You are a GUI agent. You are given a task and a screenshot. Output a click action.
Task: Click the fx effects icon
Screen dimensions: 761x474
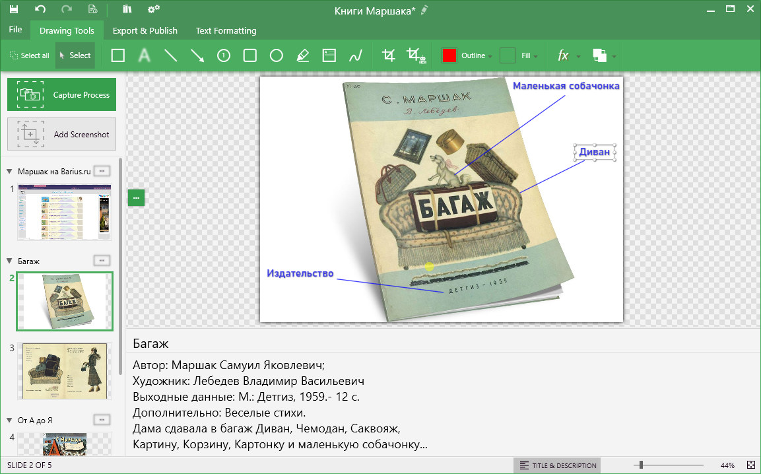[x=563, y=55]
